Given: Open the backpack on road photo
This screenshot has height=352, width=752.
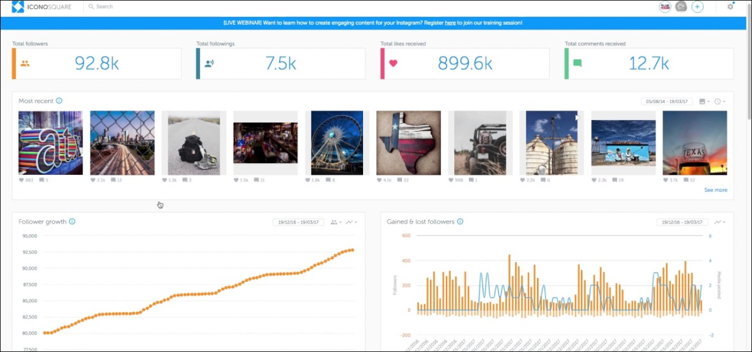Looking at the screenshot, I should pos(194,143).
